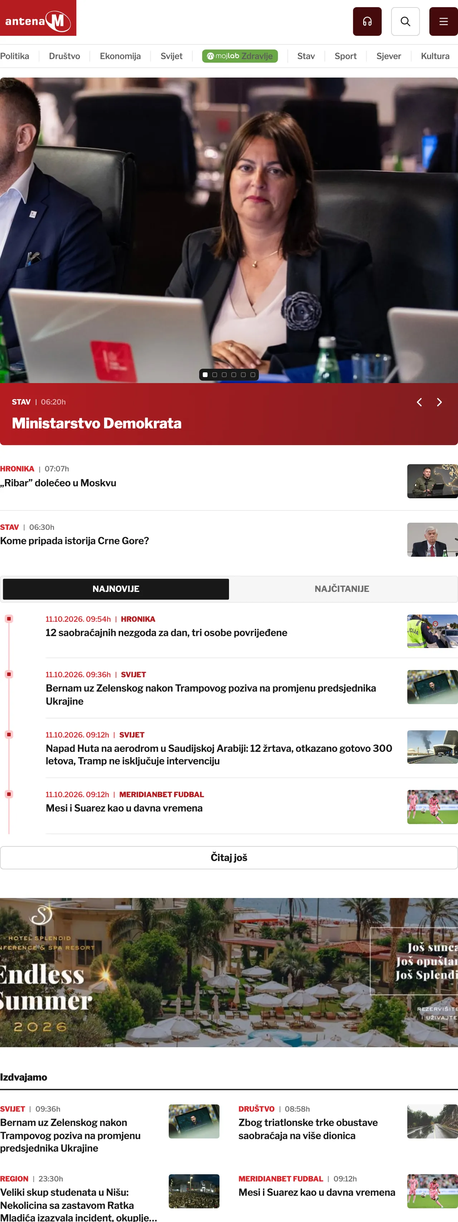Open the Stav section

coord(306,56)
